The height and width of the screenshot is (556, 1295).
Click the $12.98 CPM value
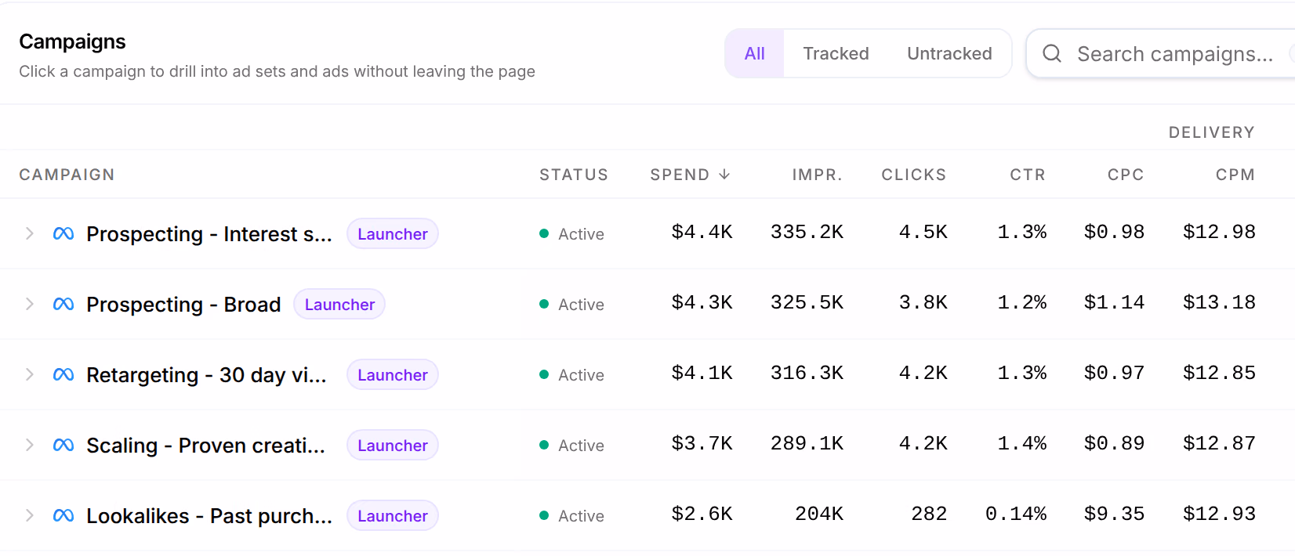[1219, 232]
